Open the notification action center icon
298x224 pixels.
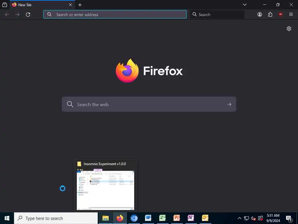(x=289, y=218)
